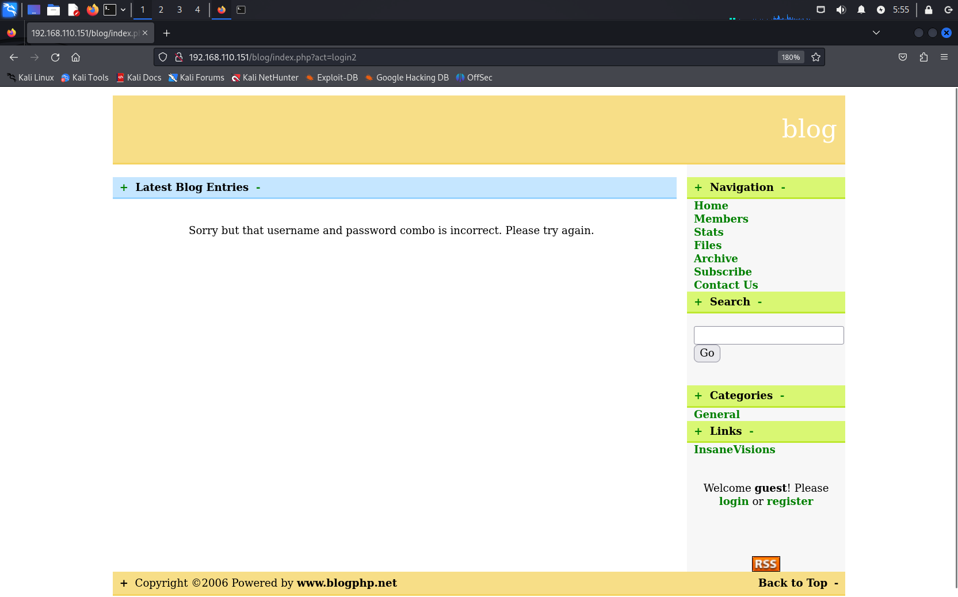Screen dimensions: 958x597
Task: Go to the Home navigation link
Action: pos(711,206)
